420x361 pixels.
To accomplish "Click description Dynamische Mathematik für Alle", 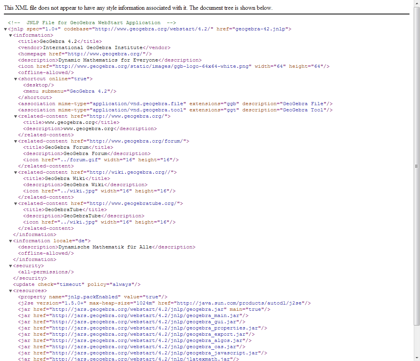I will (x=107, y=247).
